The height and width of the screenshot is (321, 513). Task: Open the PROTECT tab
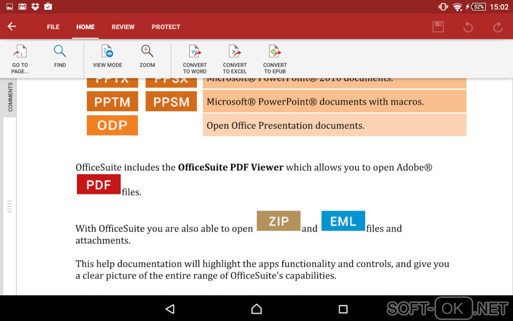(x=166, y=27)
